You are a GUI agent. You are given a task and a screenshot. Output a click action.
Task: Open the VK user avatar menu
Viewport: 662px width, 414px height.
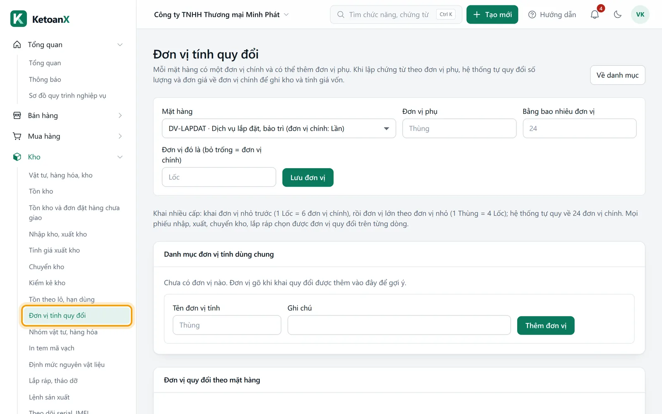pyautogui.click(x=640, y=14)
